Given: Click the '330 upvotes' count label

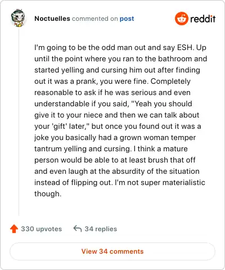Looking at the screenshot, I should click(42, 229).
